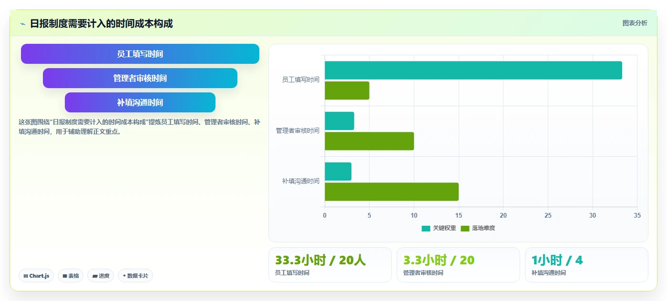
Task: Click the 33.3小时 / 20人 data card value
Action: pos(320,260)
